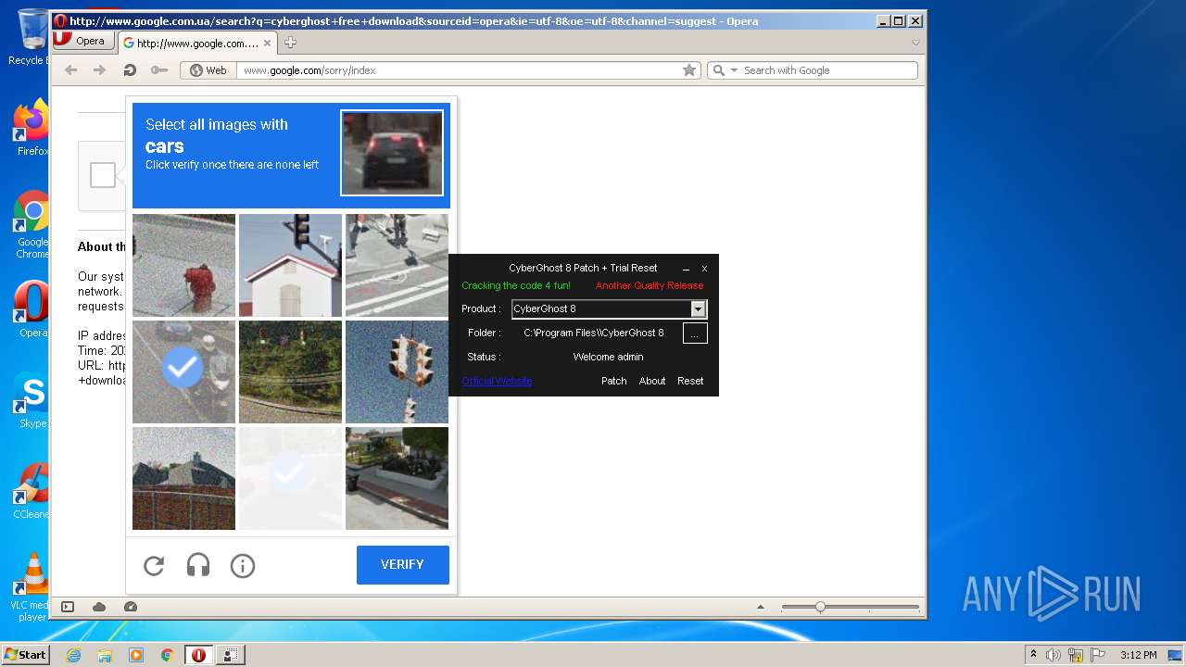Switch to Opera taskbar button
Image resolution: width=1186 pixels, height=667 pixels.
[x=198, y=655]
